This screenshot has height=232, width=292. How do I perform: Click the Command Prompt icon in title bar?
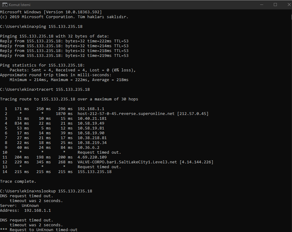coord(5,5)
